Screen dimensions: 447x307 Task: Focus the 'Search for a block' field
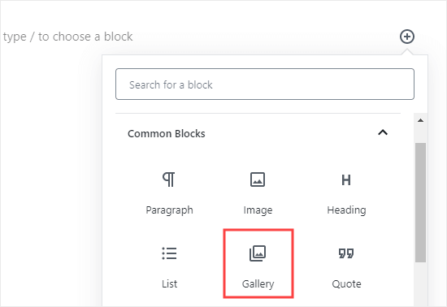click(265, 84)
